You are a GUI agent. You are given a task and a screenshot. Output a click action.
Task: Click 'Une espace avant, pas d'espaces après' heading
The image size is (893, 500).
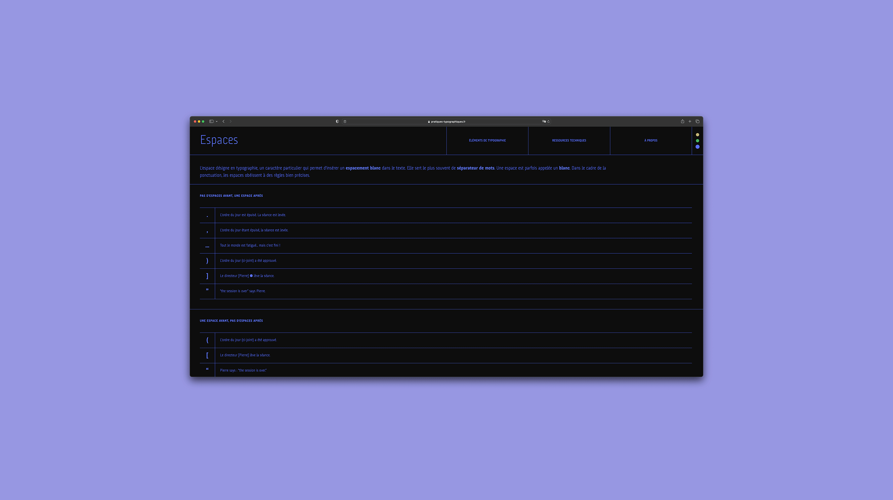tap(231, 321)
